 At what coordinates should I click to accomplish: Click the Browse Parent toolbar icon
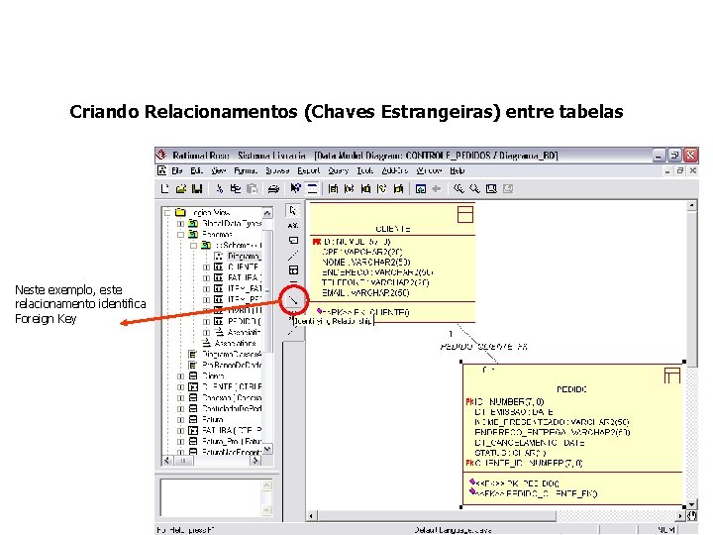(x=421, y=188)
